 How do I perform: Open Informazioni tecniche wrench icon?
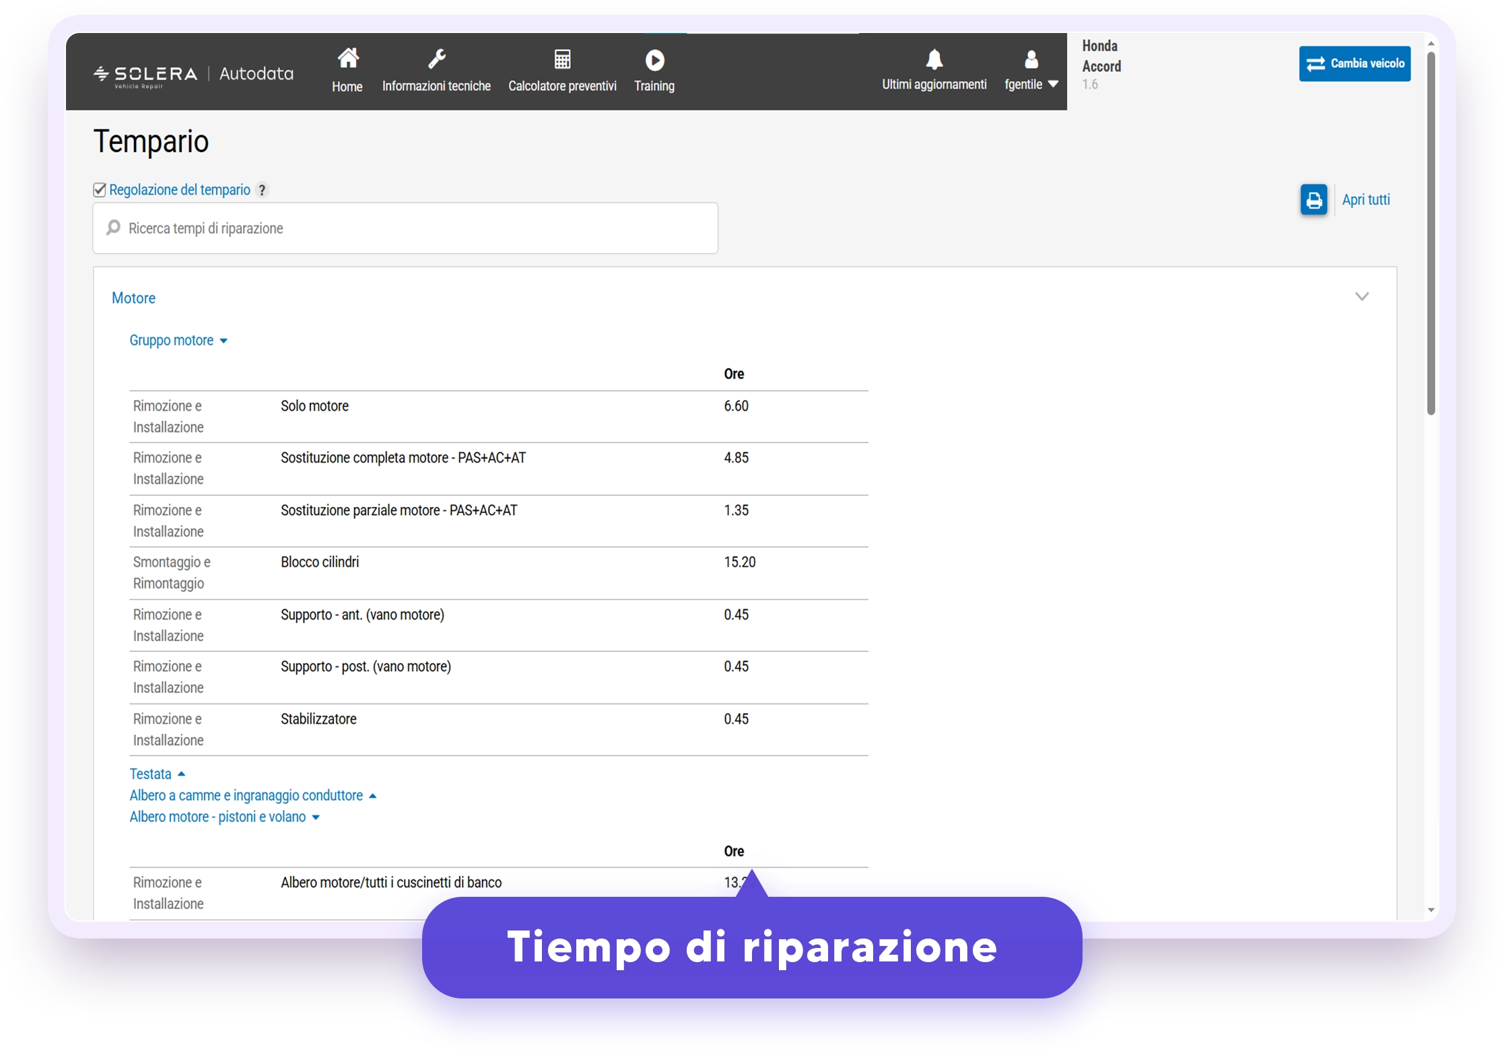coord(437,59)
